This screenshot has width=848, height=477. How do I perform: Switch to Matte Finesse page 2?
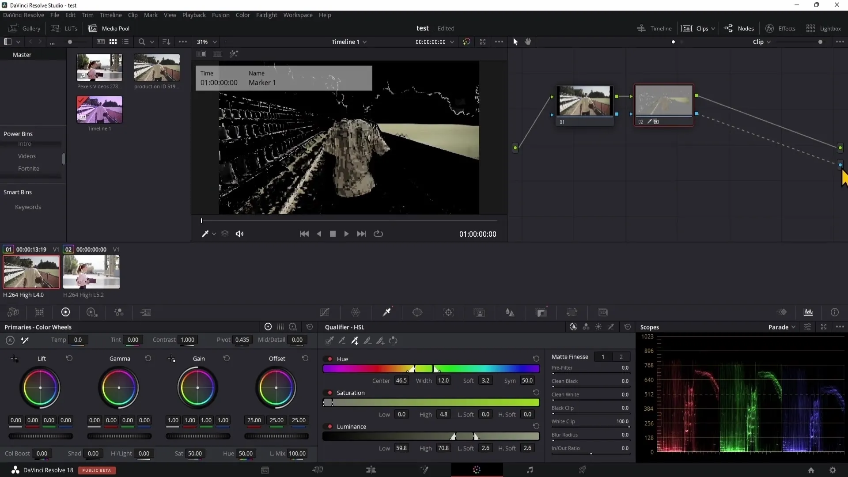[x=621, y=357]
